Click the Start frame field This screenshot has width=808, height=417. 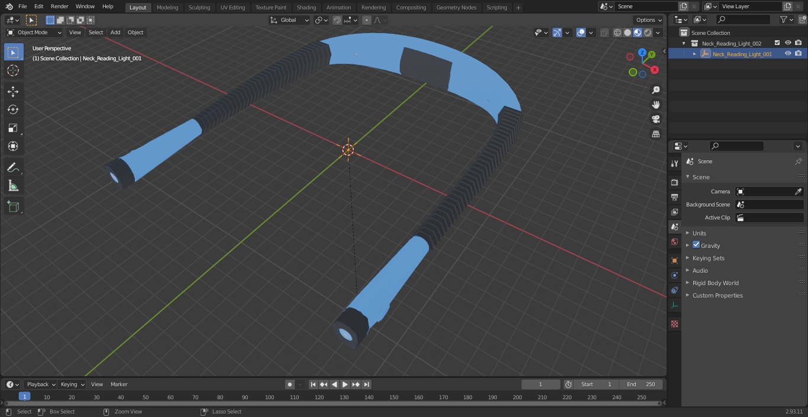tap(596, 384)
